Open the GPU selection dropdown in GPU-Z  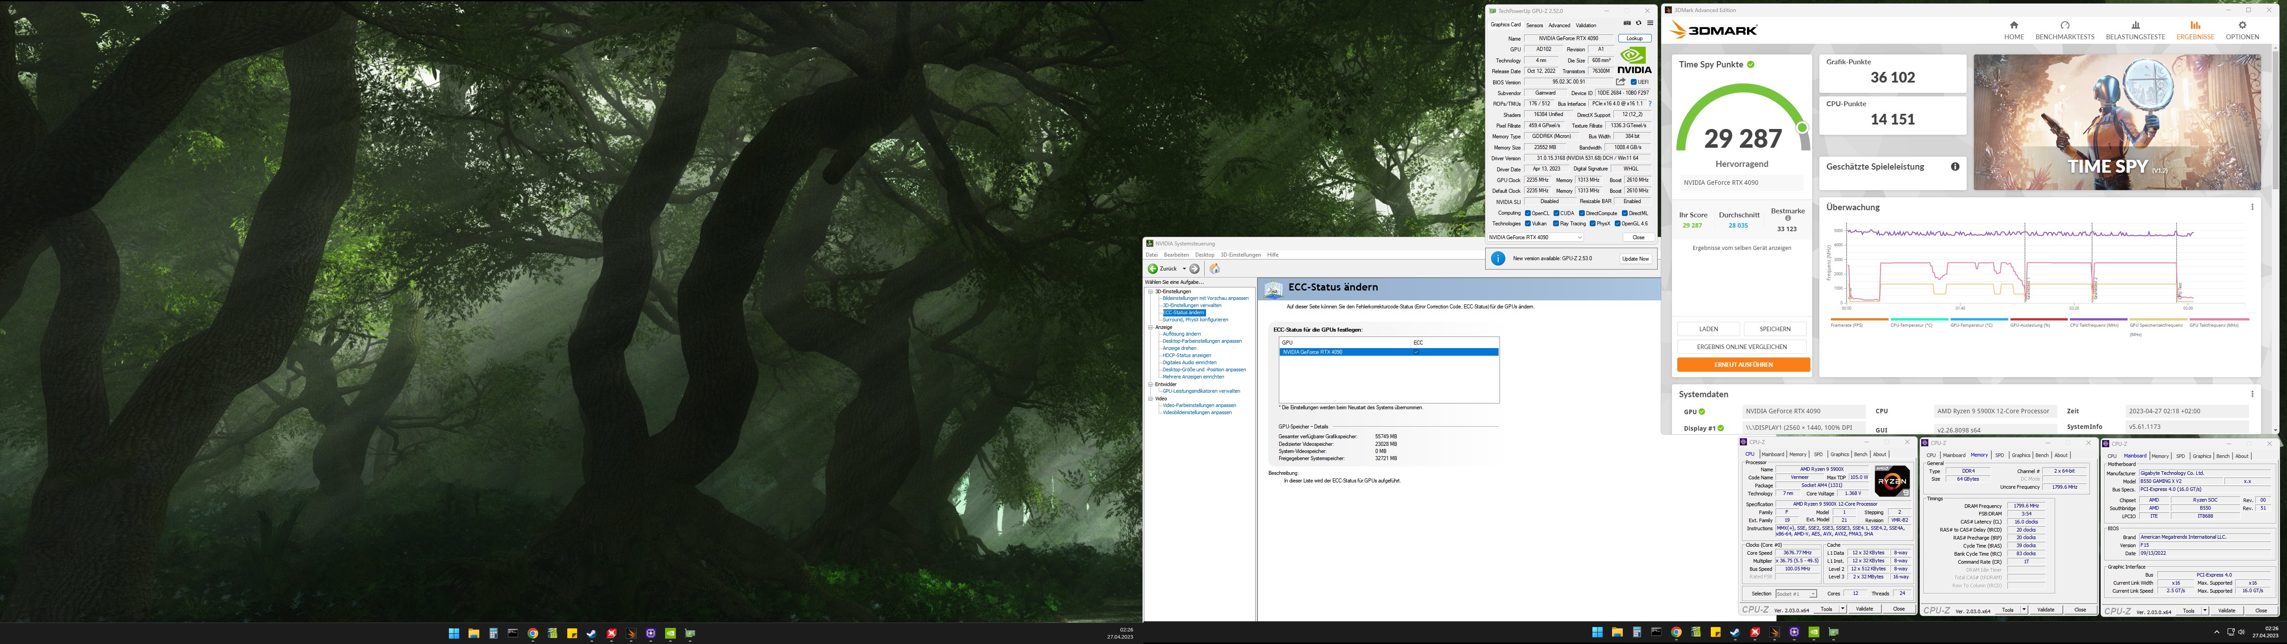[x=1536, y=238]
